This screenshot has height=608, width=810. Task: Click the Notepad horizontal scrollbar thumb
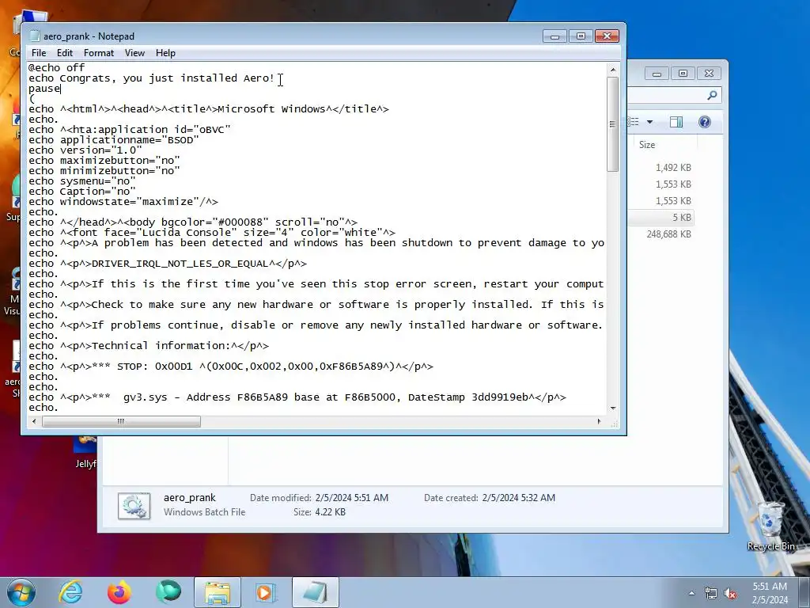[121, 421]
